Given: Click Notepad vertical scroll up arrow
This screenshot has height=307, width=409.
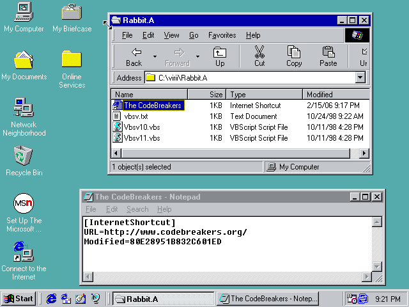Looking at the screenshot, I should pyautogui.click(x=377, y=222).
